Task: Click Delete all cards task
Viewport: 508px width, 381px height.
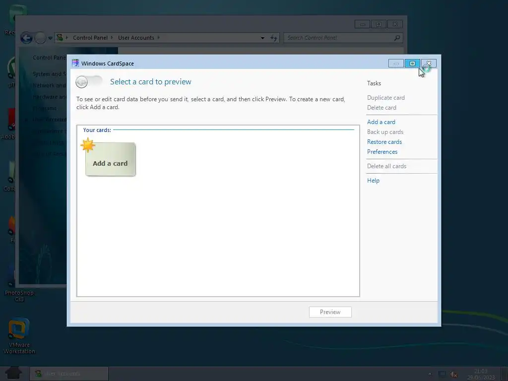Action: coord(386,166)
